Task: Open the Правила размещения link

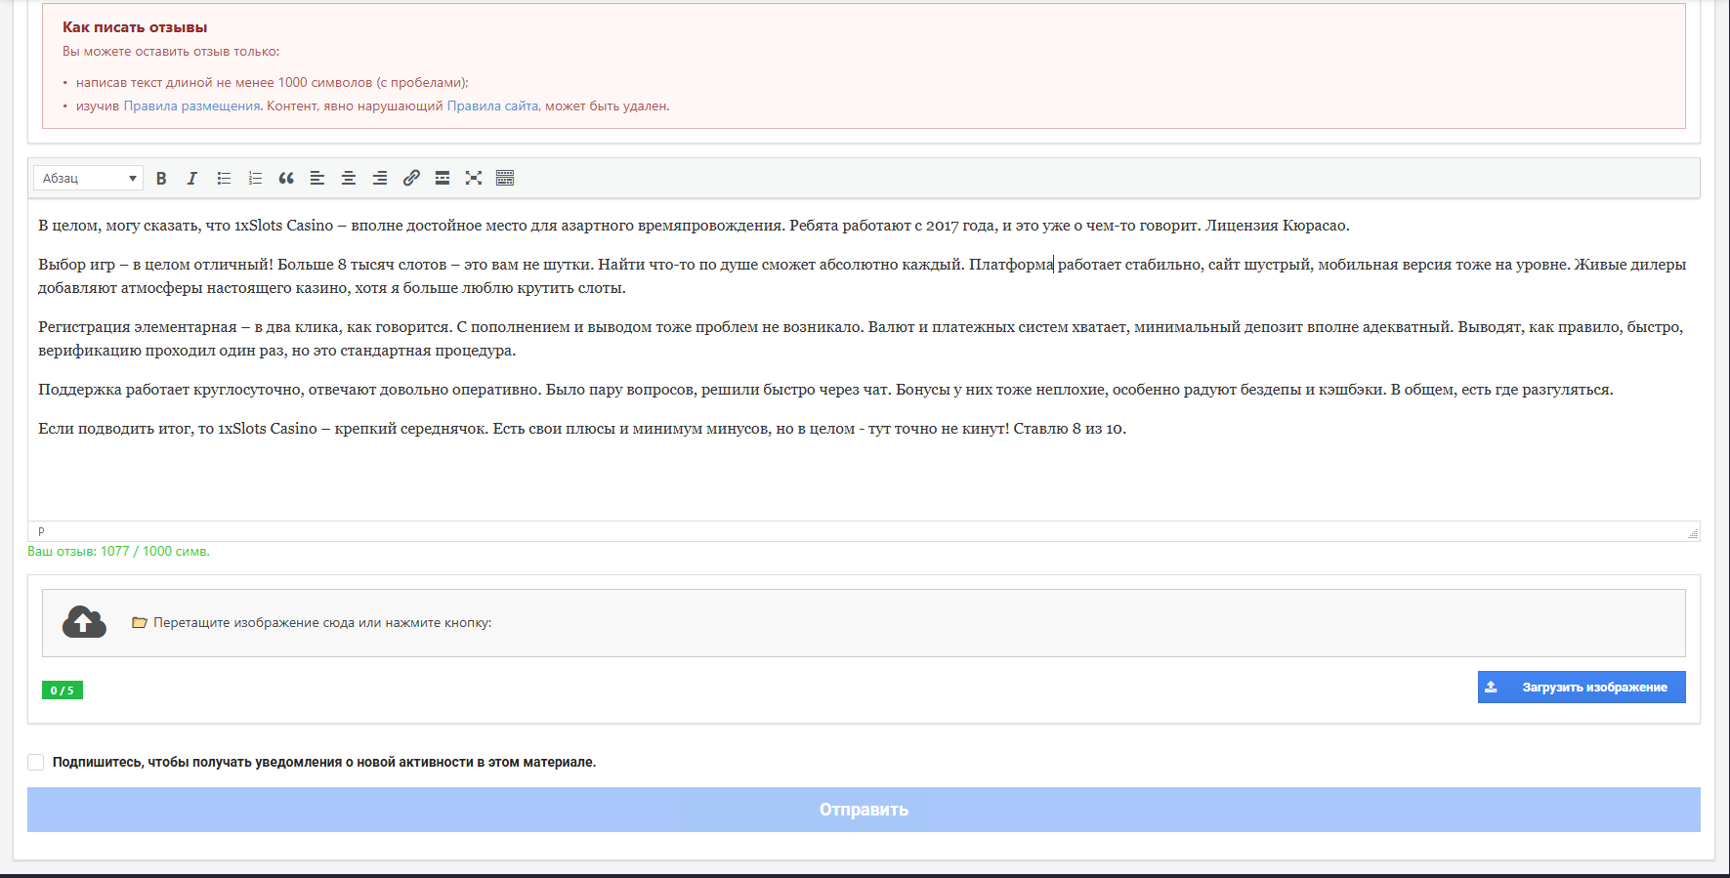Action: (192, 105)
